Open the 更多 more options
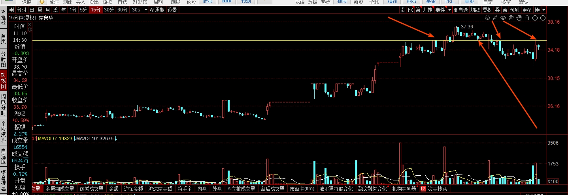 527,10
